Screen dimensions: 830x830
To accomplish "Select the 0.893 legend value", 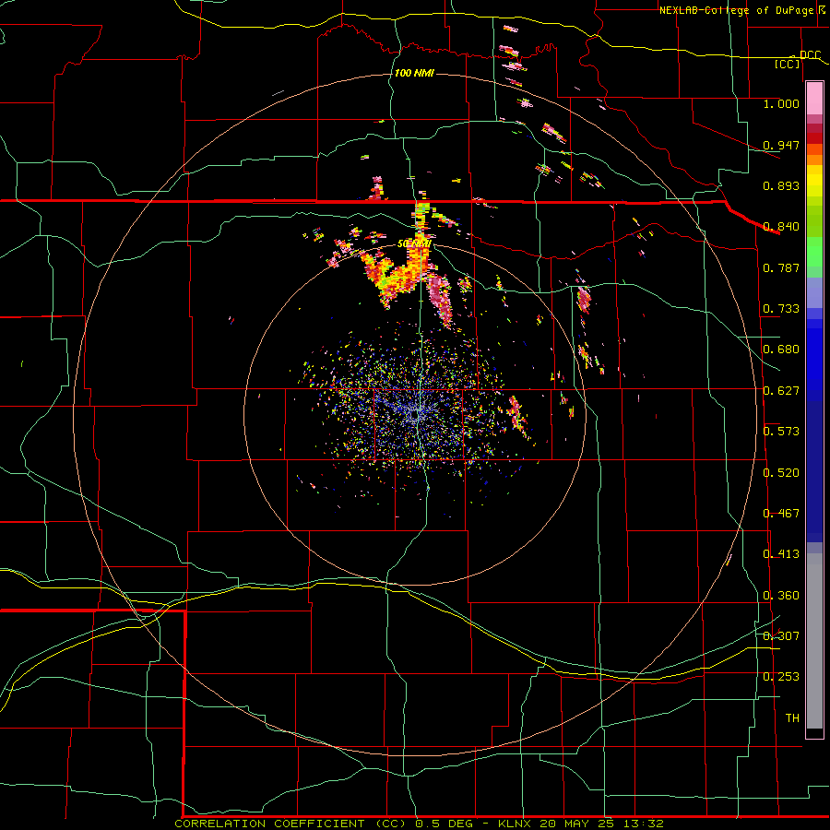I will pos(781,185).
